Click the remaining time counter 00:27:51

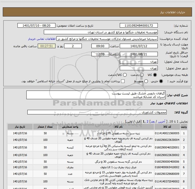tap(47, 46)
